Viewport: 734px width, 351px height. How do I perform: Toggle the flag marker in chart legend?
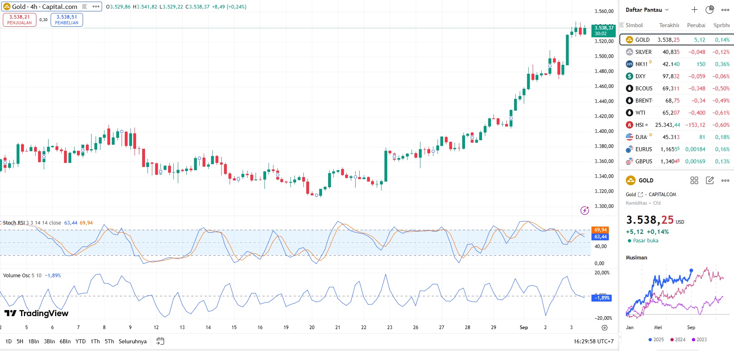(x=85, y=6)
